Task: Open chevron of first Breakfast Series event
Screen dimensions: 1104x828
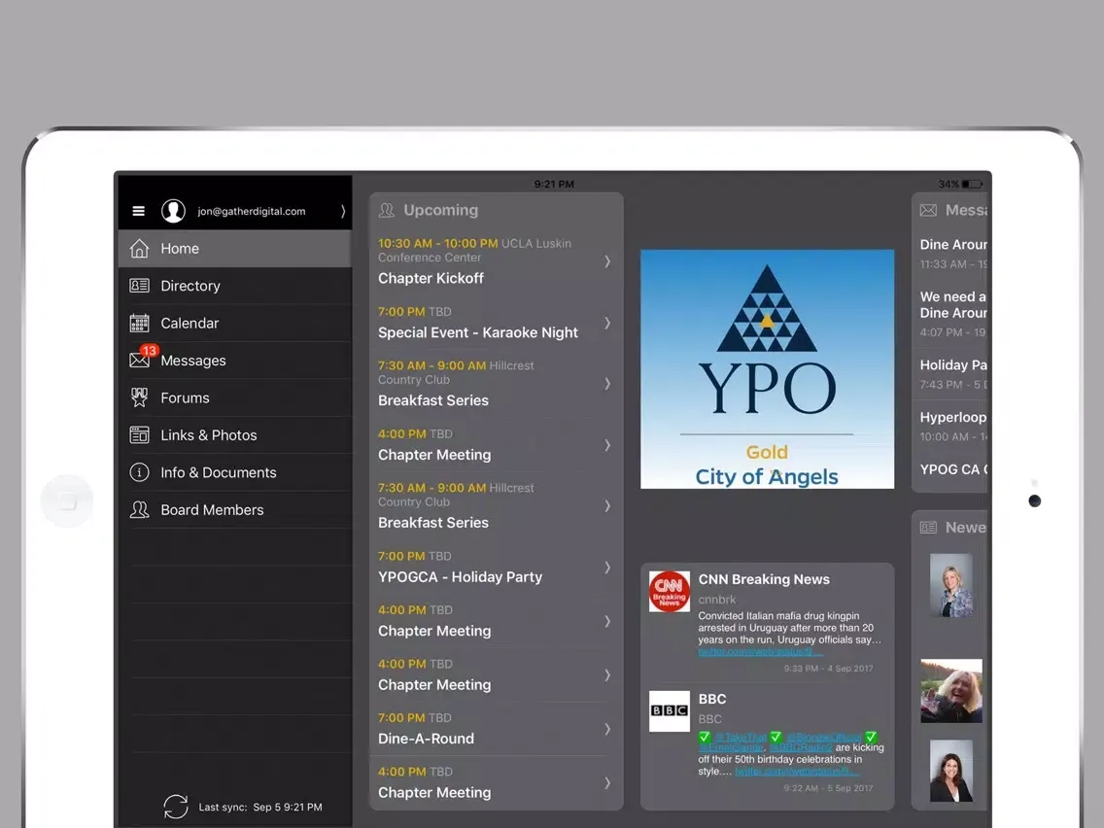Action: pyautogui.click(x=607, y=384)
